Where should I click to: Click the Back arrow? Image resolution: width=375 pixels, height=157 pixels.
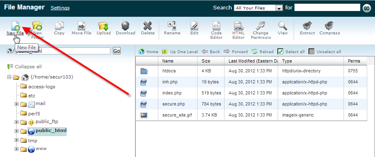(x=211, y=52)
